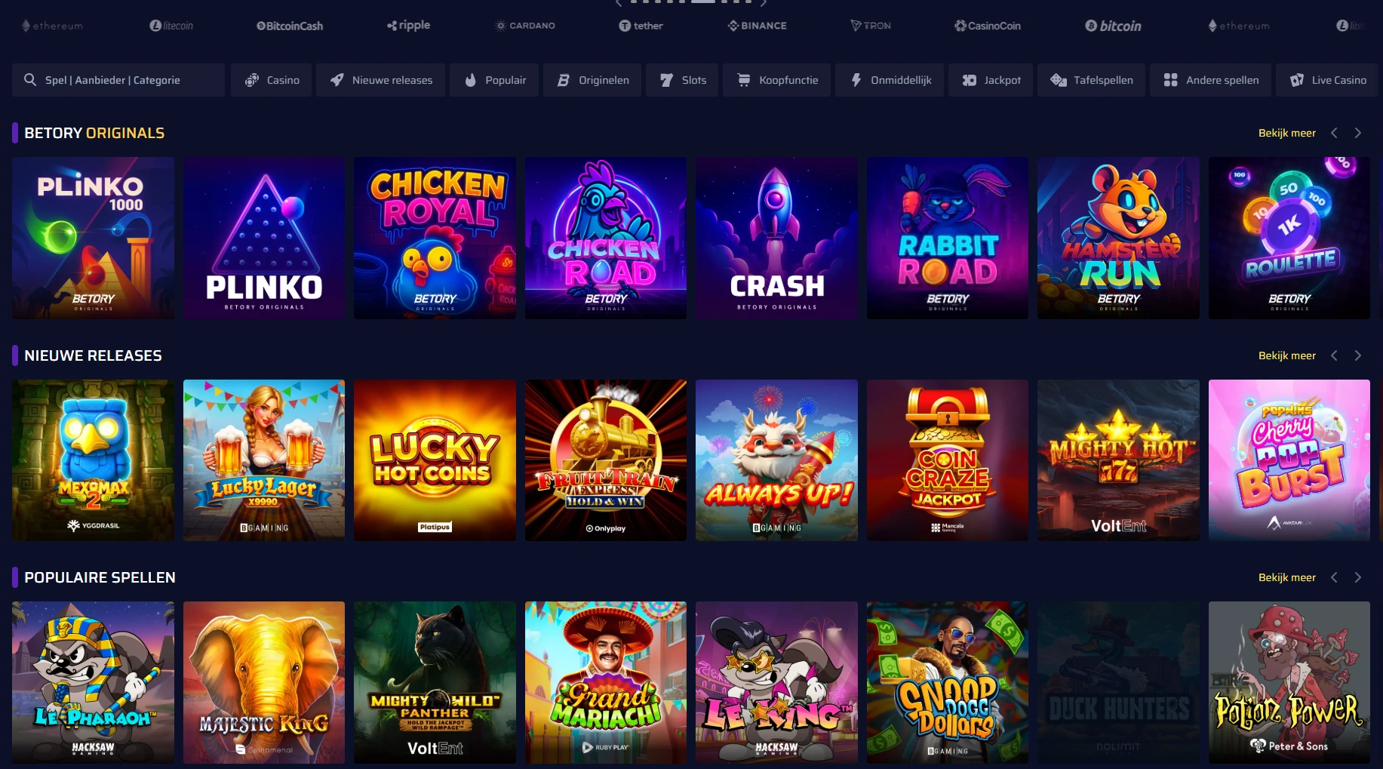Open the Slots category icon
The height and width of the screenshot is (769, 1383).
point(666,80)
